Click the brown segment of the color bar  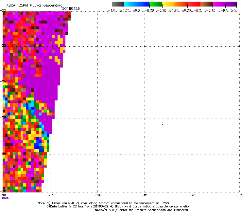click(x=207, y=4)
